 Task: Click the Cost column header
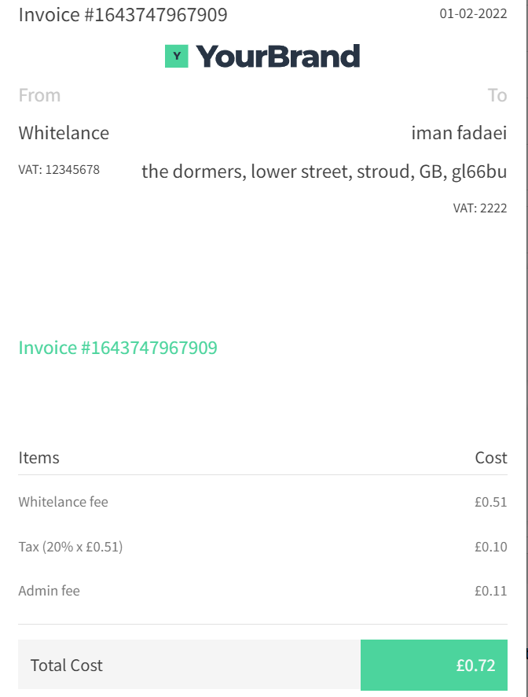pos(491,458)
